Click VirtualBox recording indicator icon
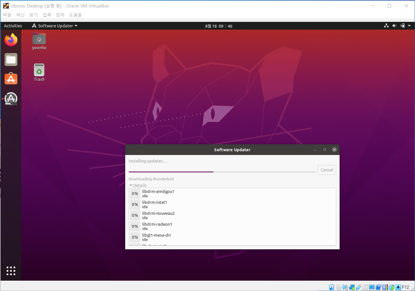Viewport: 415px width, 291px height. (x=378, y=287)
